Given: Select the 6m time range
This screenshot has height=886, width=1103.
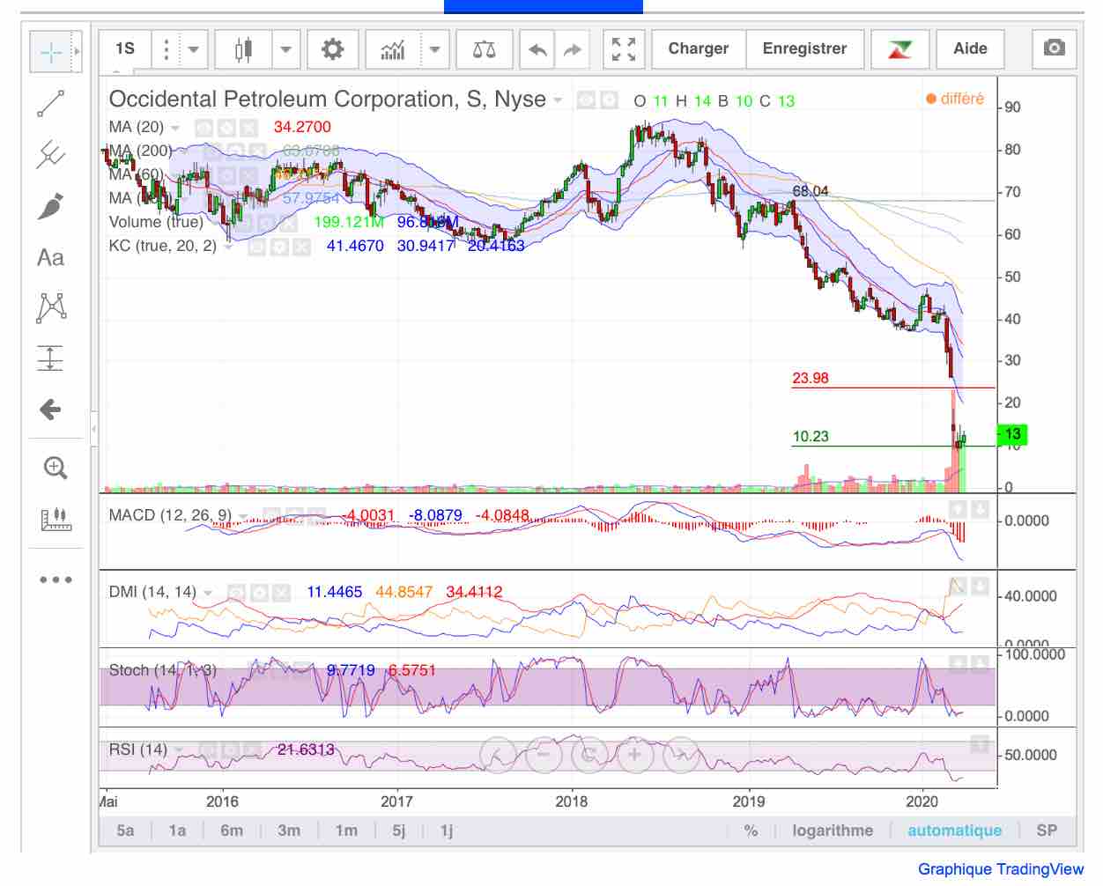Looking at the screenshot, I should tap(232, 831).
